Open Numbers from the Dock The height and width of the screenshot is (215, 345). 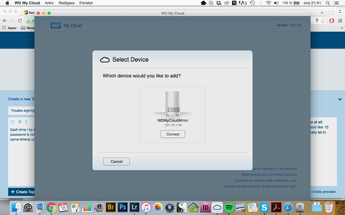pyautogui.click(x=87, y=207)
